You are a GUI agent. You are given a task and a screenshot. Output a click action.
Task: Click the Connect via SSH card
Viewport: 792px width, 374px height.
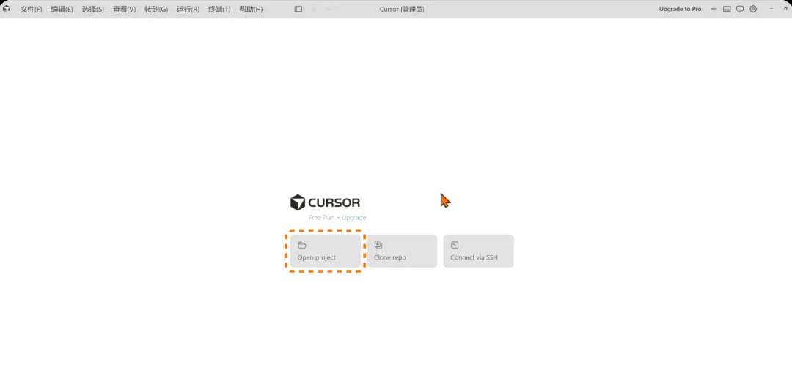coord(478,251)
